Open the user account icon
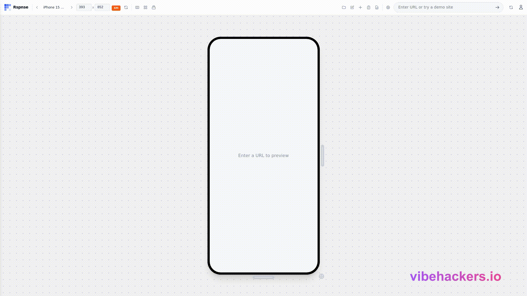Viewport: 527px width, 296px height. pos(521,7)
